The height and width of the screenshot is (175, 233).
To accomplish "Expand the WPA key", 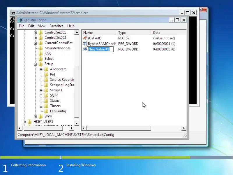I will [x=35, y=117].
